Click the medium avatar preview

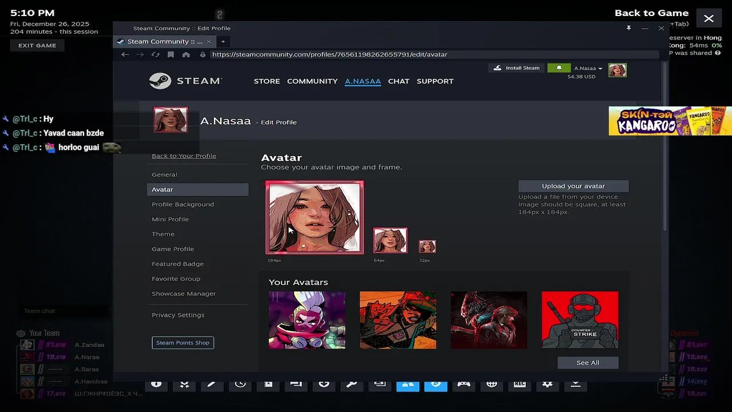[390, 240]
